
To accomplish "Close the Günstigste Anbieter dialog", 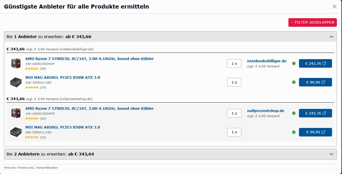I will [335, 7].
